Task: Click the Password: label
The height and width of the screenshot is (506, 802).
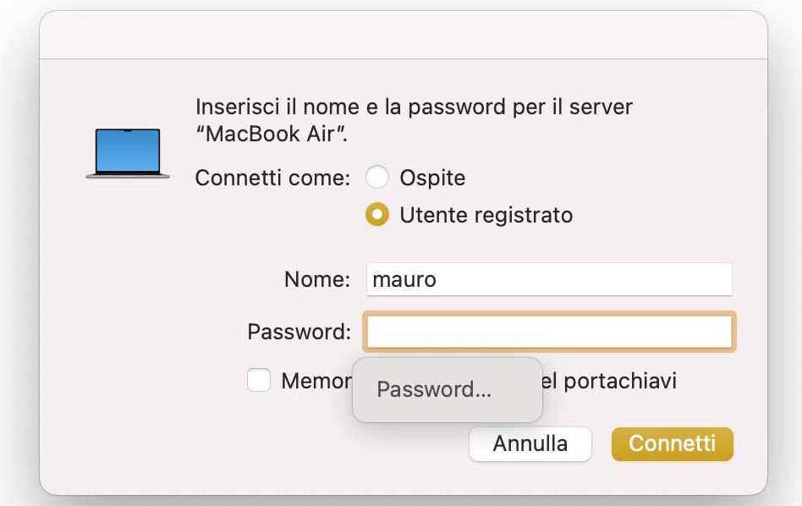Action: [x=298, y=332]
